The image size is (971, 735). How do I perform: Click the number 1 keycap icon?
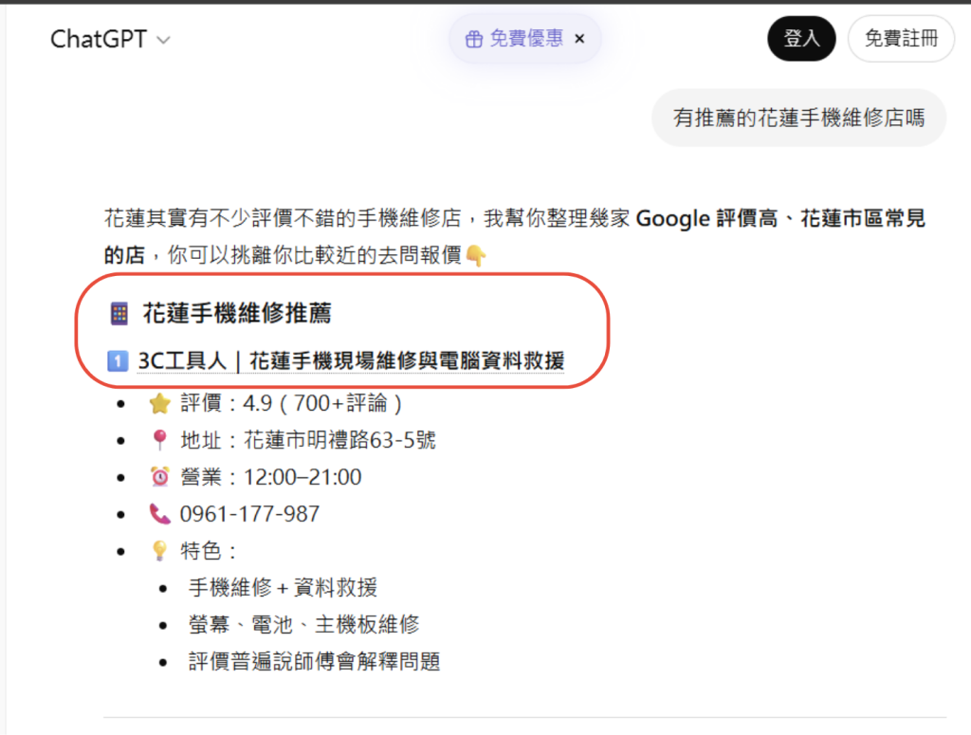click(118, 360)
